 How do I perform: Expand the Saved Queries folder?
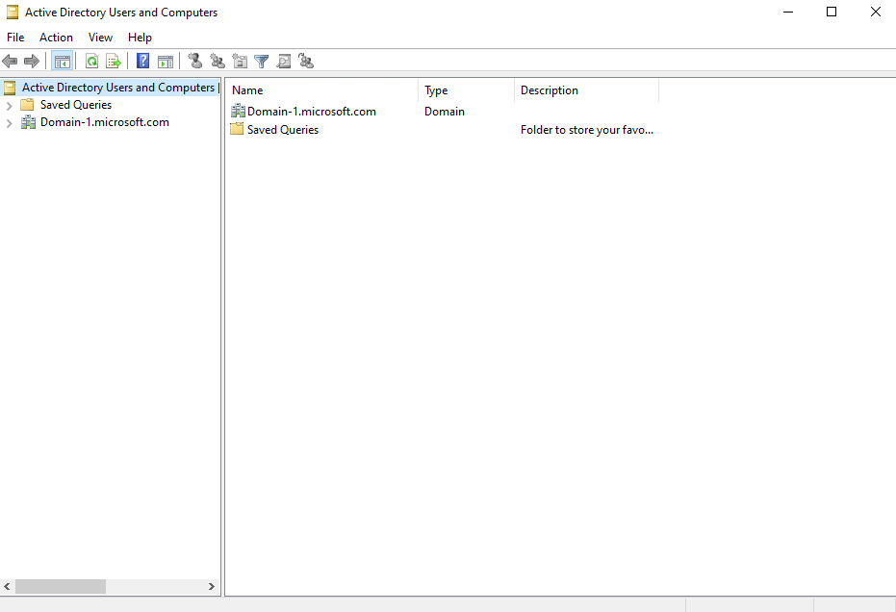tap(11, 104)
